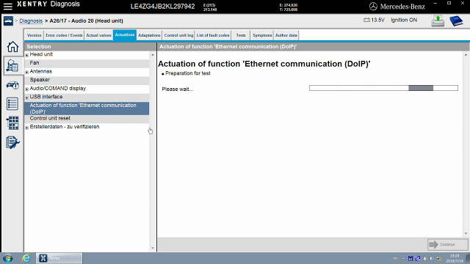Open the Control unit log tab
Viewport: 470px width, 264px height.
[x=178, y=35]
